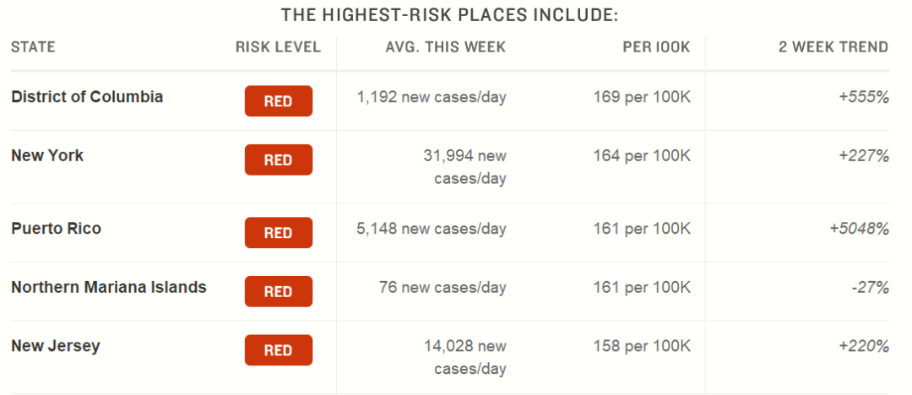Open the Puerto Rico row link
The width and height of the screenshot is (912, 395).
(x=56, y=228)
